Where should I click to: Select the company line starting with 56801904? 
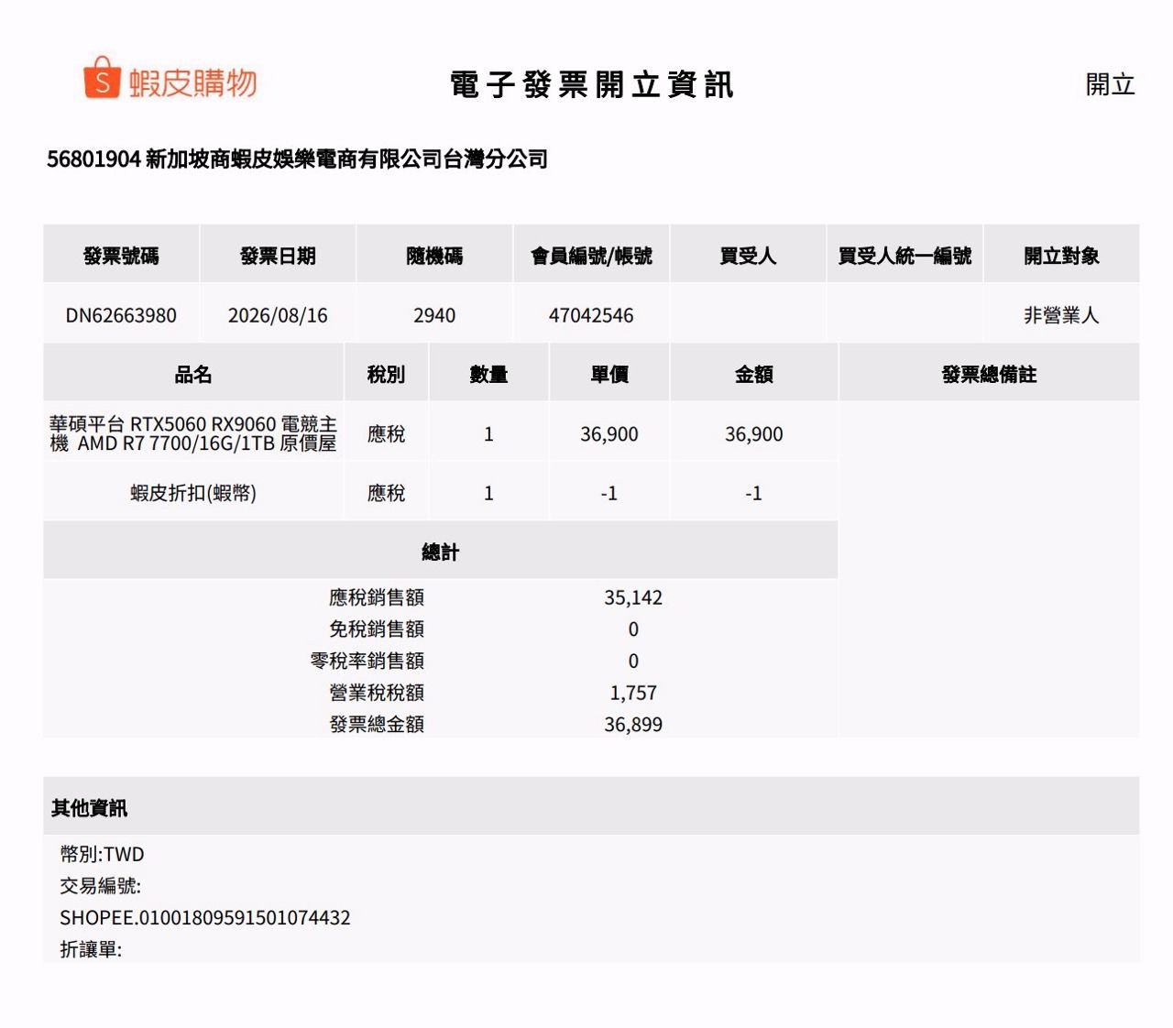pyautogui.click(x=297, y=159)
